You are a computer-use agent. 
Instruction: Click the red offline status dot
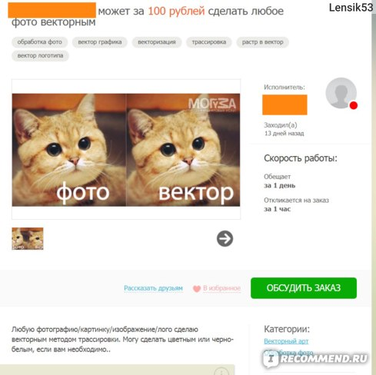click(354, 105)
